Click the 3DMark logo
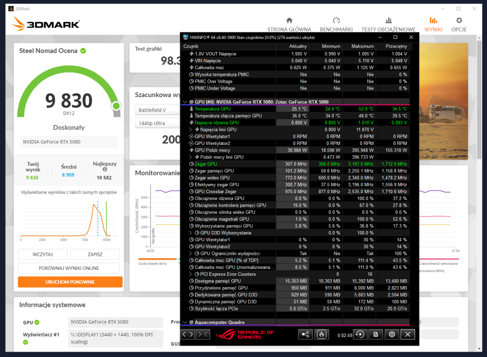 pyautogui.click(x=46, y=23)
